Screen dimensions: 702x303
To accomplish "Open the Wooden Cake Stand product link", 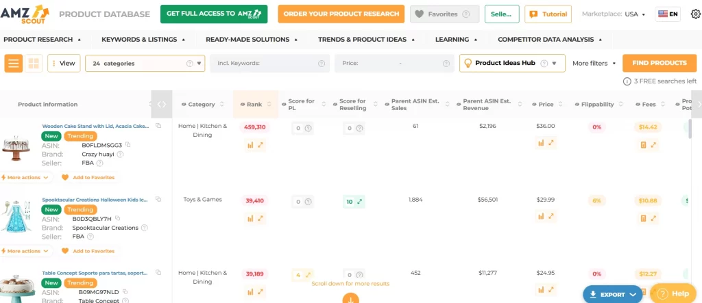I will point(95,126).
